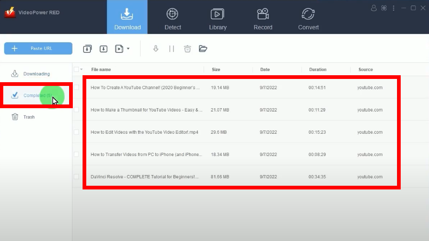The width and height of the screenshot is (429, 241).
Task: Click the Downloading tray icon
Action: tap(14, 73)
